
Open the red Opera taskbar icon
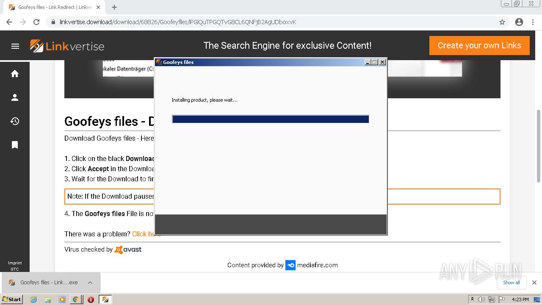(x=91, y=299)
